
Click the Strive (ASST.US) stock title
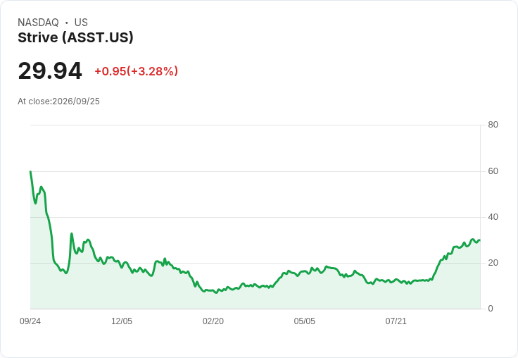point(75,37)
